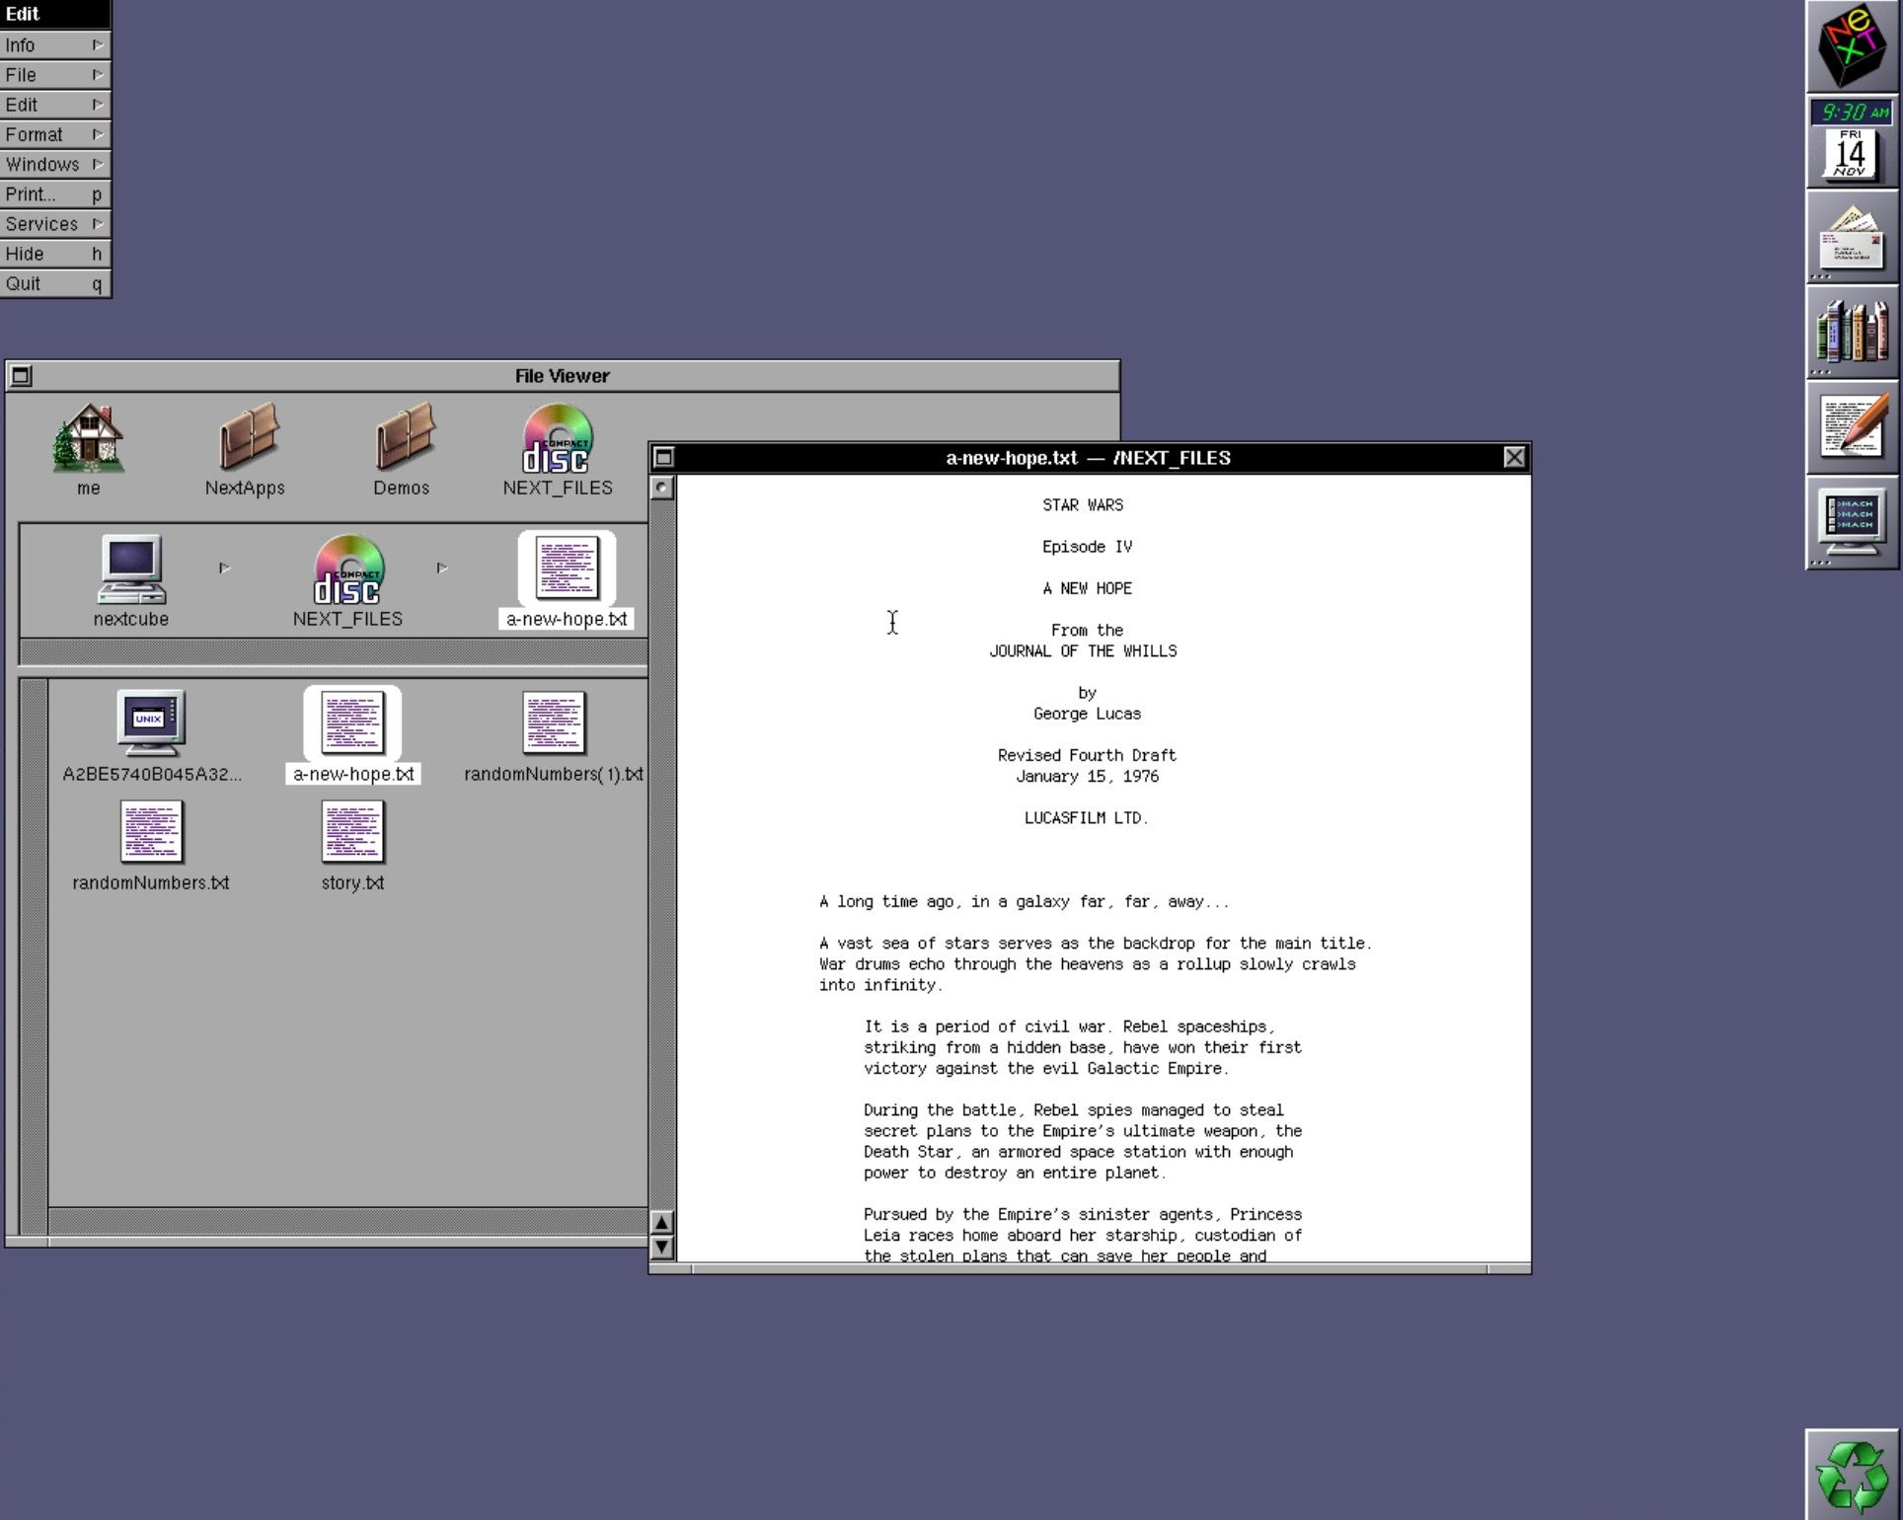
Task: Open the Librarian books dock icon
Action: click(1851, 333)
